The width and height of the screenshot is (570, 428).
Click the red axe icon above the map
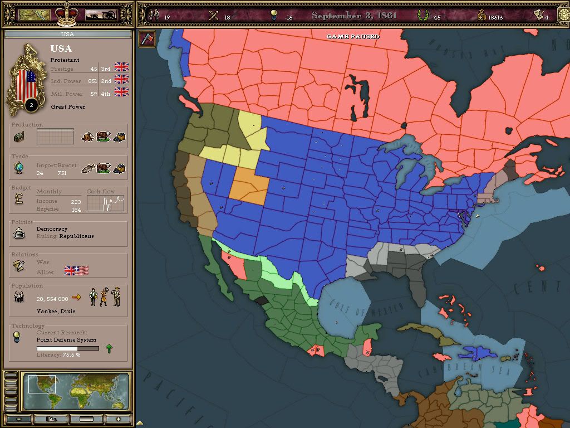tap(147, 38)
